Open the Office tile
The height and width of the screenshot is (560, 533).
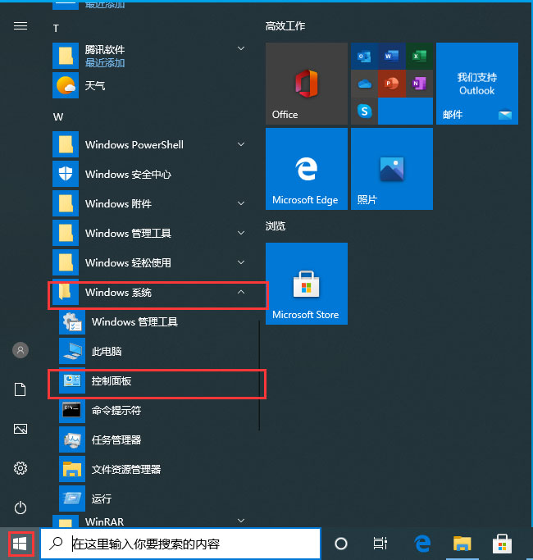[x=306, y=84]
